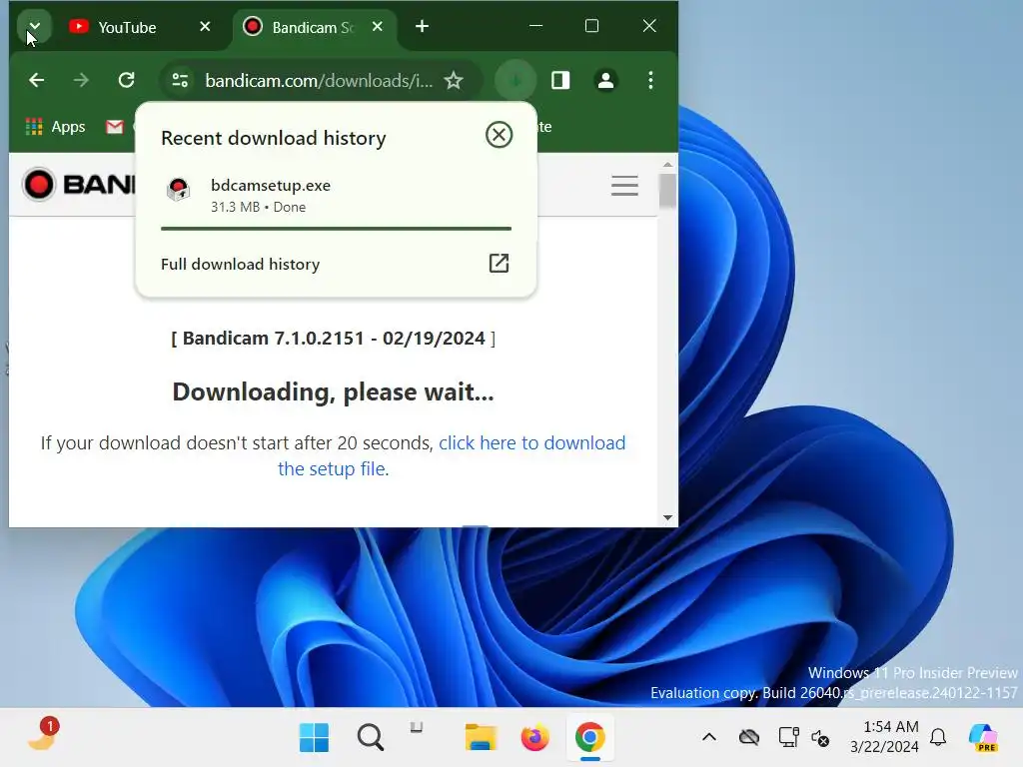Image resolution: width=1023 pixels, height=767 pixels.
Task: View site information icon in address bar
Action: [x=180, y=80]
